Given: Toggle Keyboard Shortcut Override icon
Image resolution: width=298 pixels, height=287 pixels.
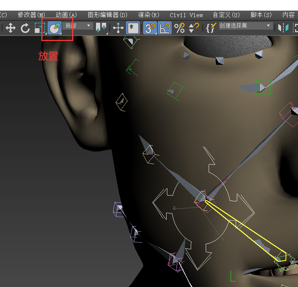Looking at the screenshot, I should 133,28.
